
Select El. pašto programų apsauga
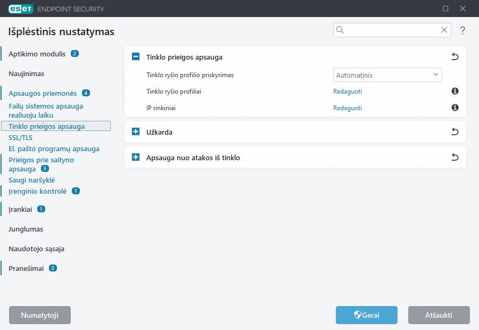pyautogui.click(x=54, y=149)
